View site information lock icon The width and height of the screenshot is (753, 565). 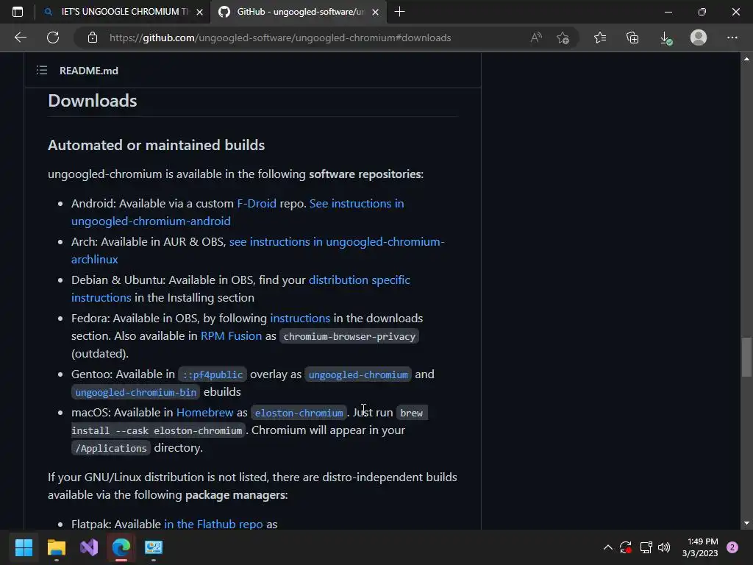93,38
